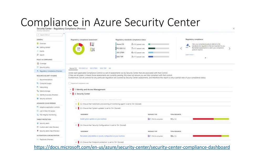Viewport: 269px width, 151px height.
Task: Go to next Regulatory compliance card
Action: [229, 48]
